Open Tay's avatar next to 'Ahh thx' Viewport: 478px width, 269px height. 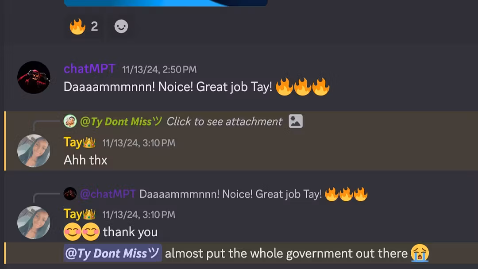(x=34, y=150)
